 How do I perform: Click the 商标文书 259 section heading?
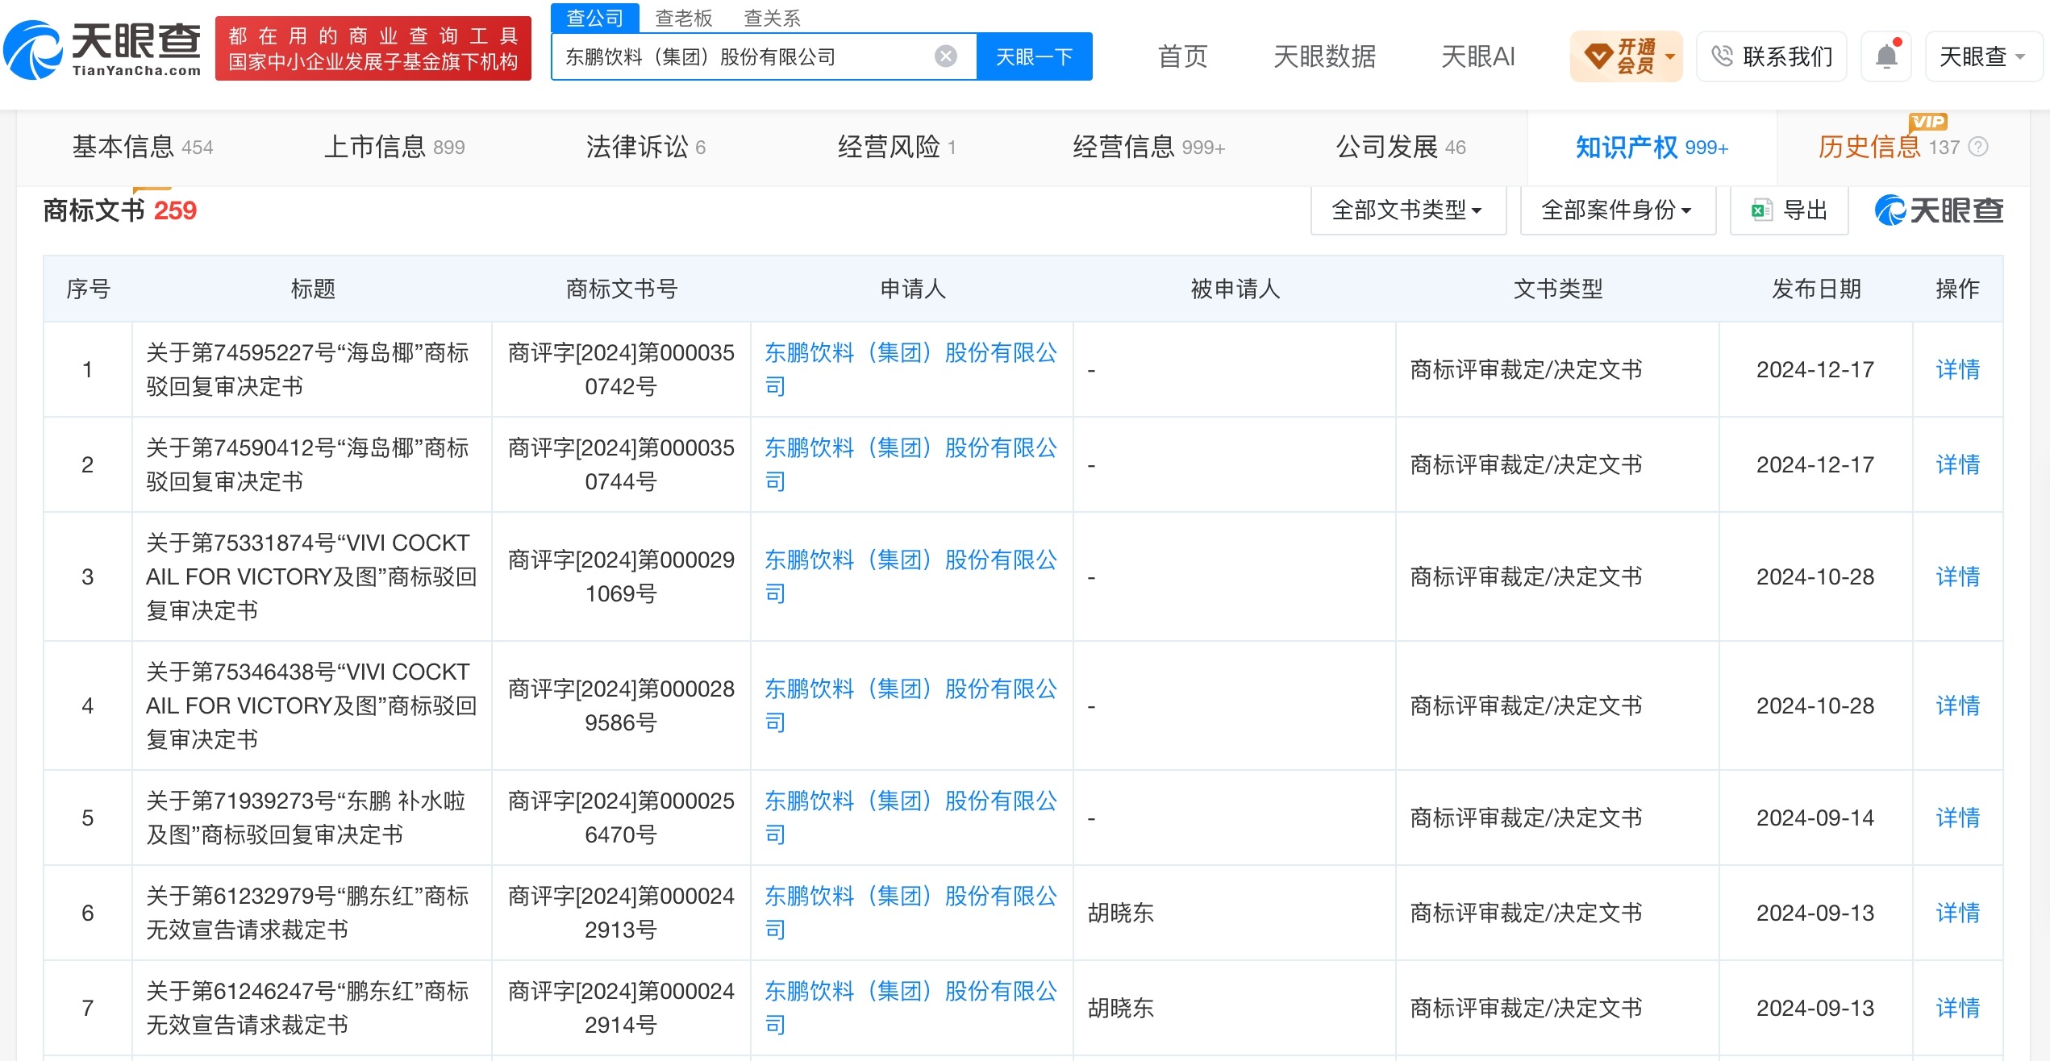[119, 210]
